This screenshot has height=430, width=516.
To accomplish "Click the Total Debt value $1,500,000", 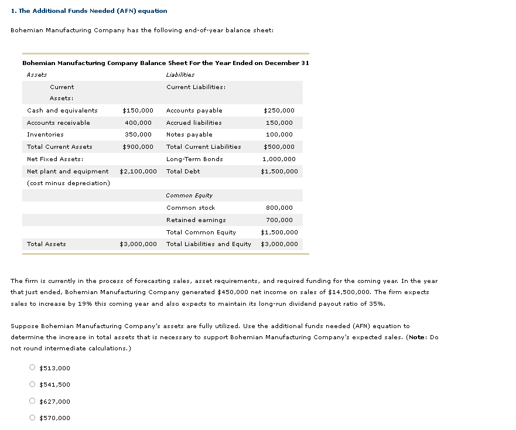I will coord(279,171).
